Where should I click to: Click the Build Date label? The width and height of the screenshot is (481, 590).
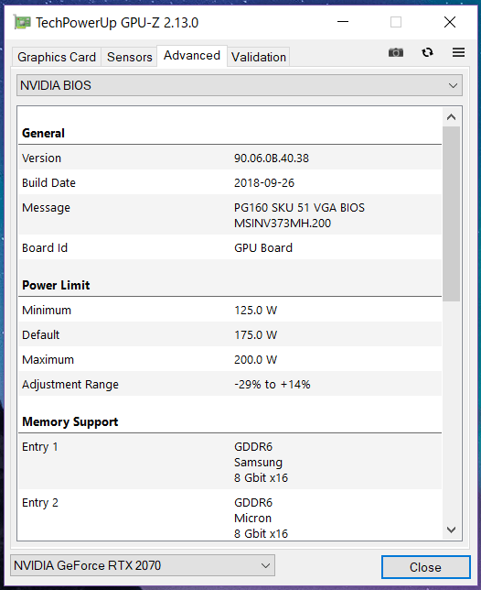click(x=48, y=183)
